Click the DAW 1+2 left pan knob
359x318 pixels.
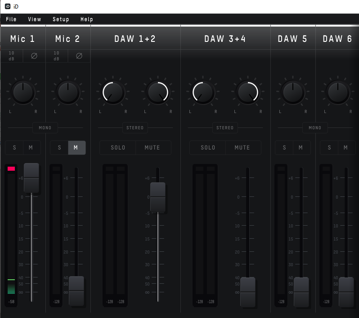point(112,92)
